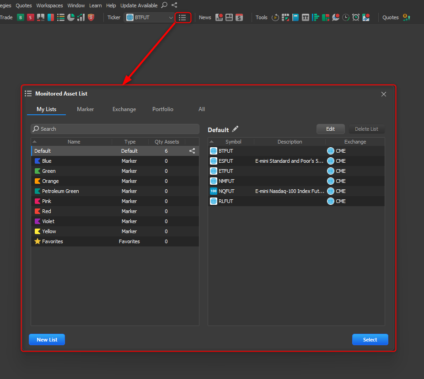Viewport: 424px width, 379px height.
Task: Select the ESFUT asset row
Action: [x=296, y=161]
